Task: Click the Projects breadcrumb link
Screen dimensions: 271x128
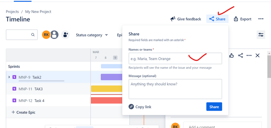Action: 12,12
